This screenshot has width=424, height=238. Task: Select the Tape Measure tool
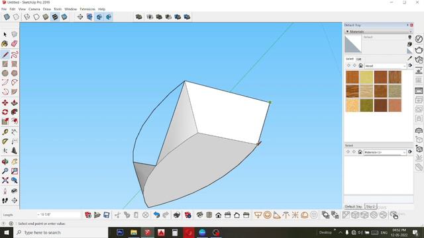tap(5, 132)
